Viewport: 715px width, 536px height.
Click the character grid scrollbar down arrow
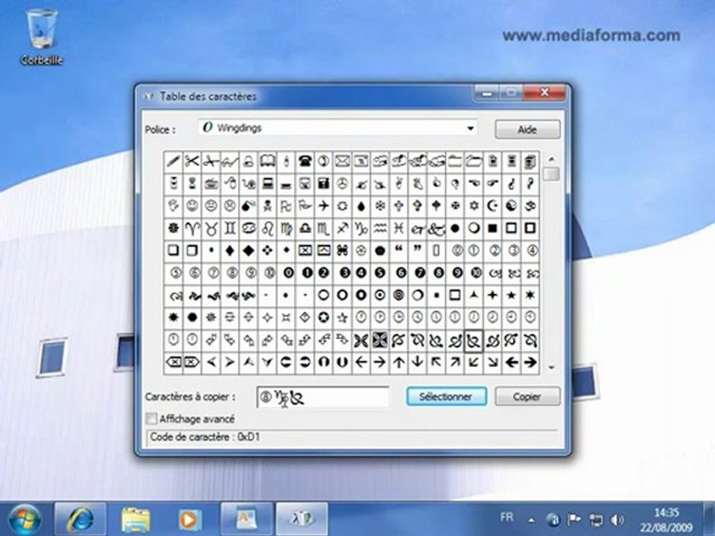tap(551, 367)
